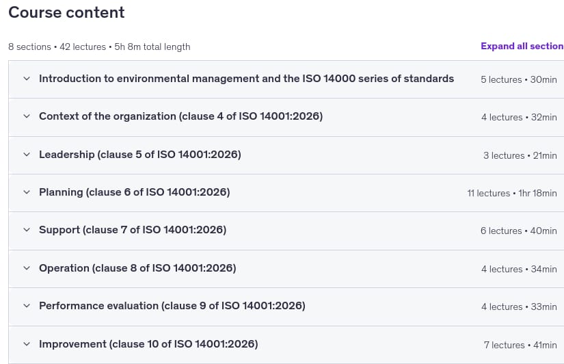Open Planning (clause 6 of ISO 14001:2026) title
This screenshot has width=564, height=364.
point(135,192)
